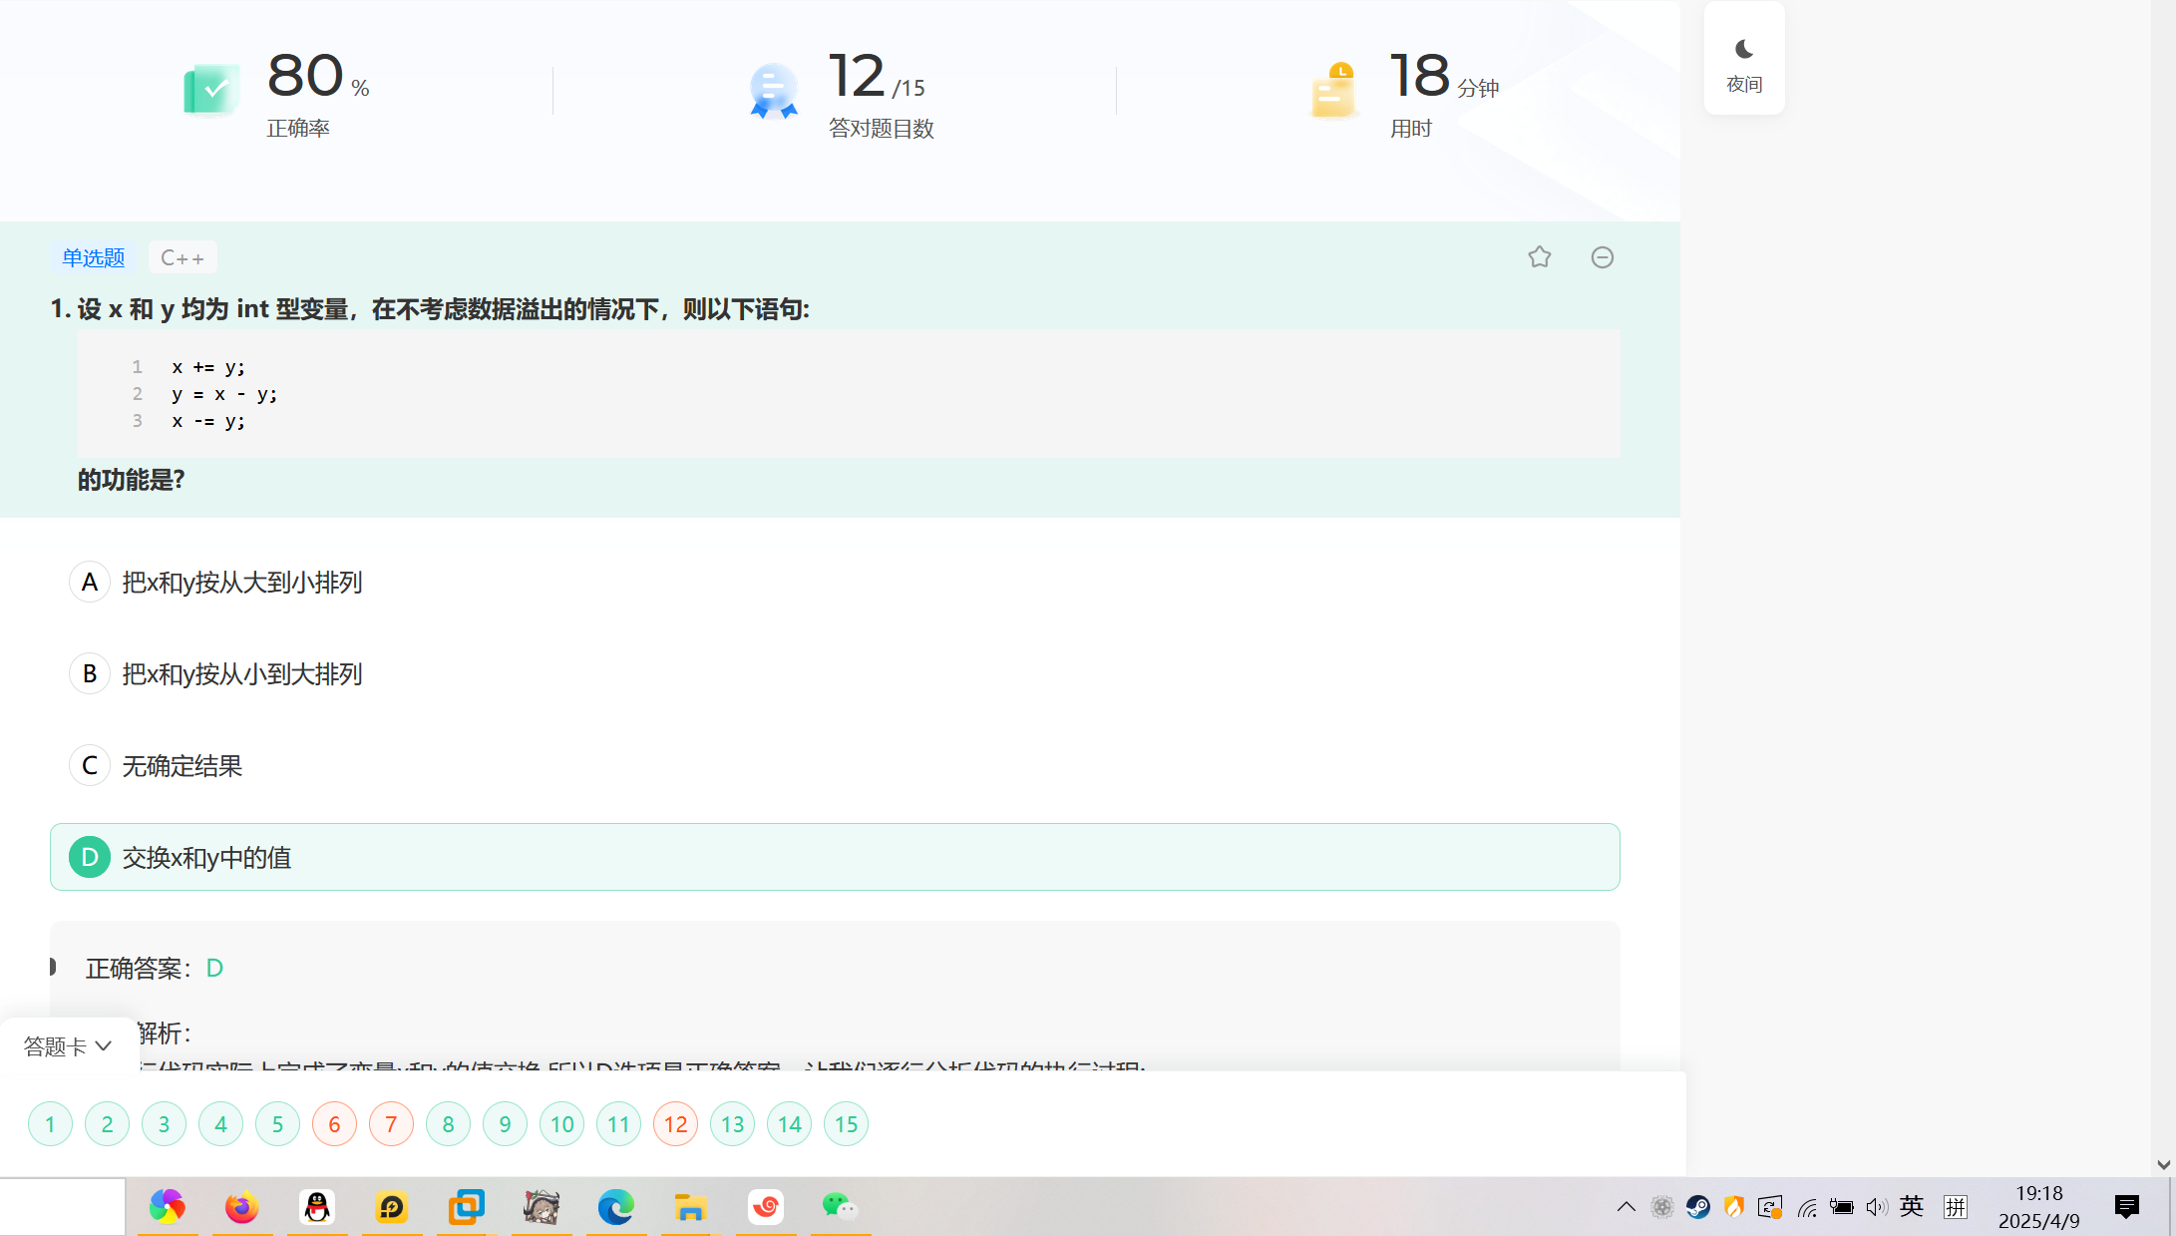
Task: Click page scrollbar down arrow
Action: pos(2163,1164)
